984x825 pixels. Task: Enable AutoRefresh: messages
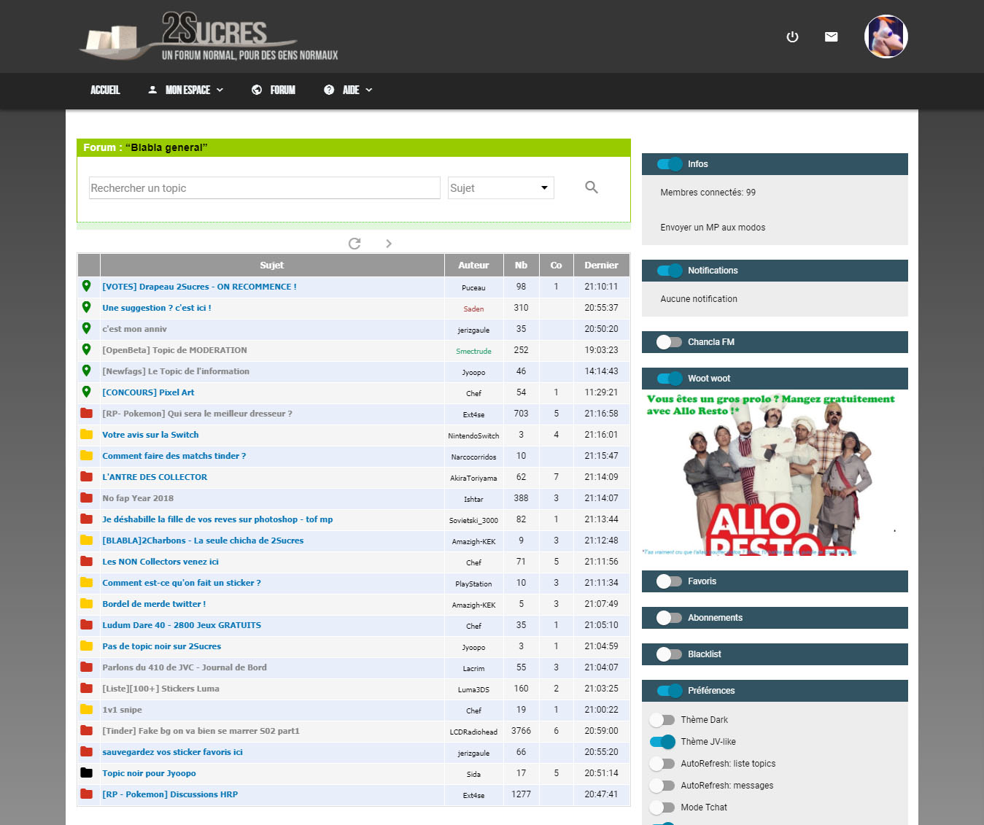(662, 786)
